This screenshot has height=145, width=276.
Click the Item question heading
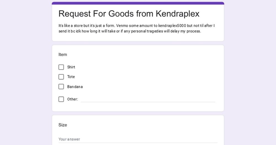(x=63, y=54)
